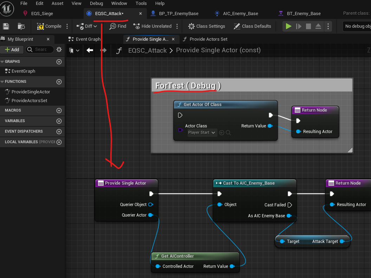The image size is (371, 278).
Task: Add a new local variable
Action: coord(59,142)
